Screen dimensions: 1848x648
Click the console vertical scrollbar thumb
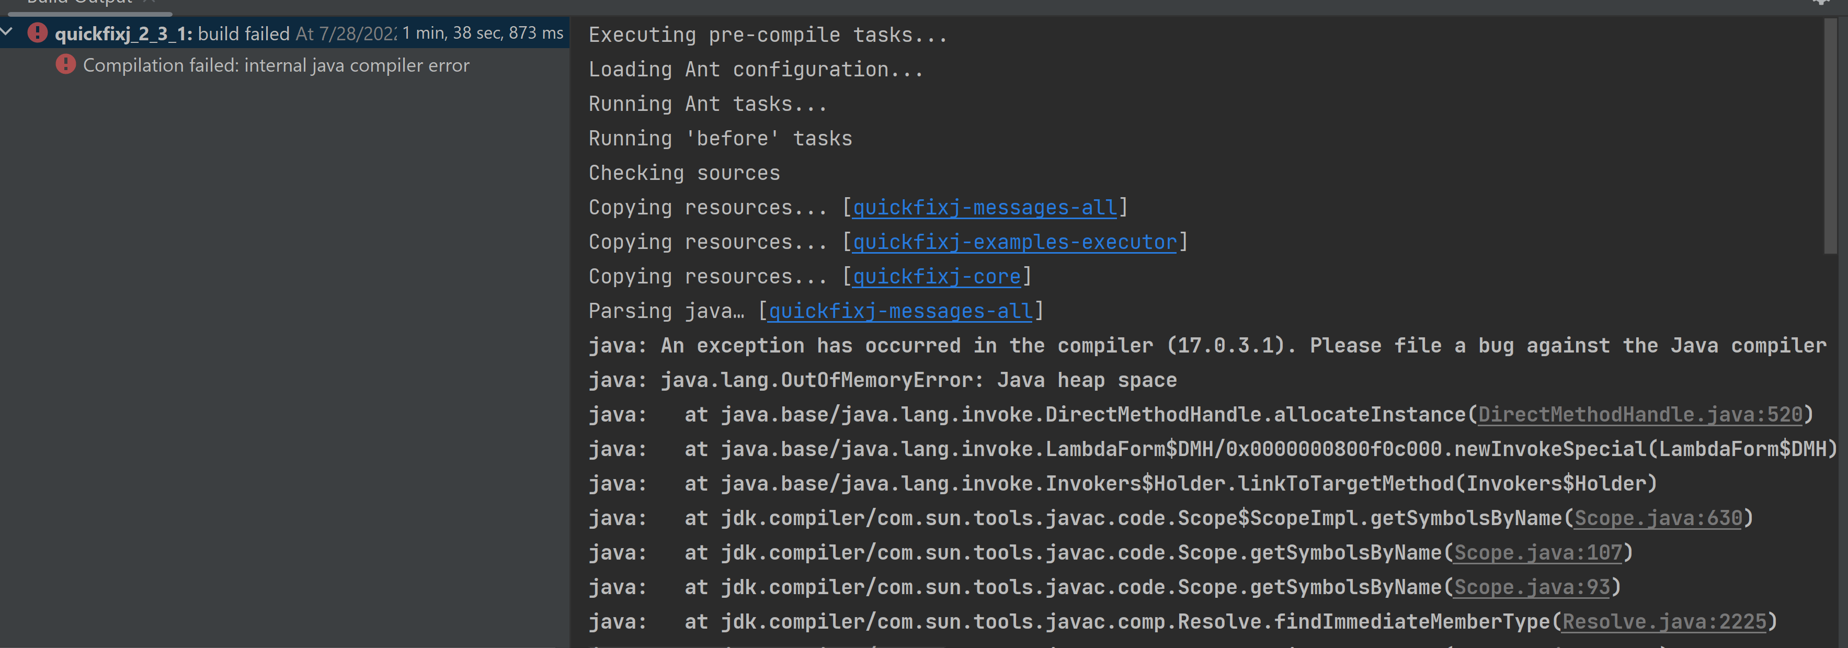(1830, 137)
